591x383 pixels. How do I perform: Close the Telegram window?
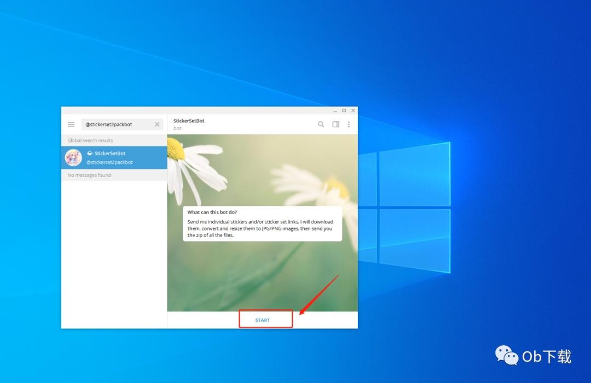point(353,110)
